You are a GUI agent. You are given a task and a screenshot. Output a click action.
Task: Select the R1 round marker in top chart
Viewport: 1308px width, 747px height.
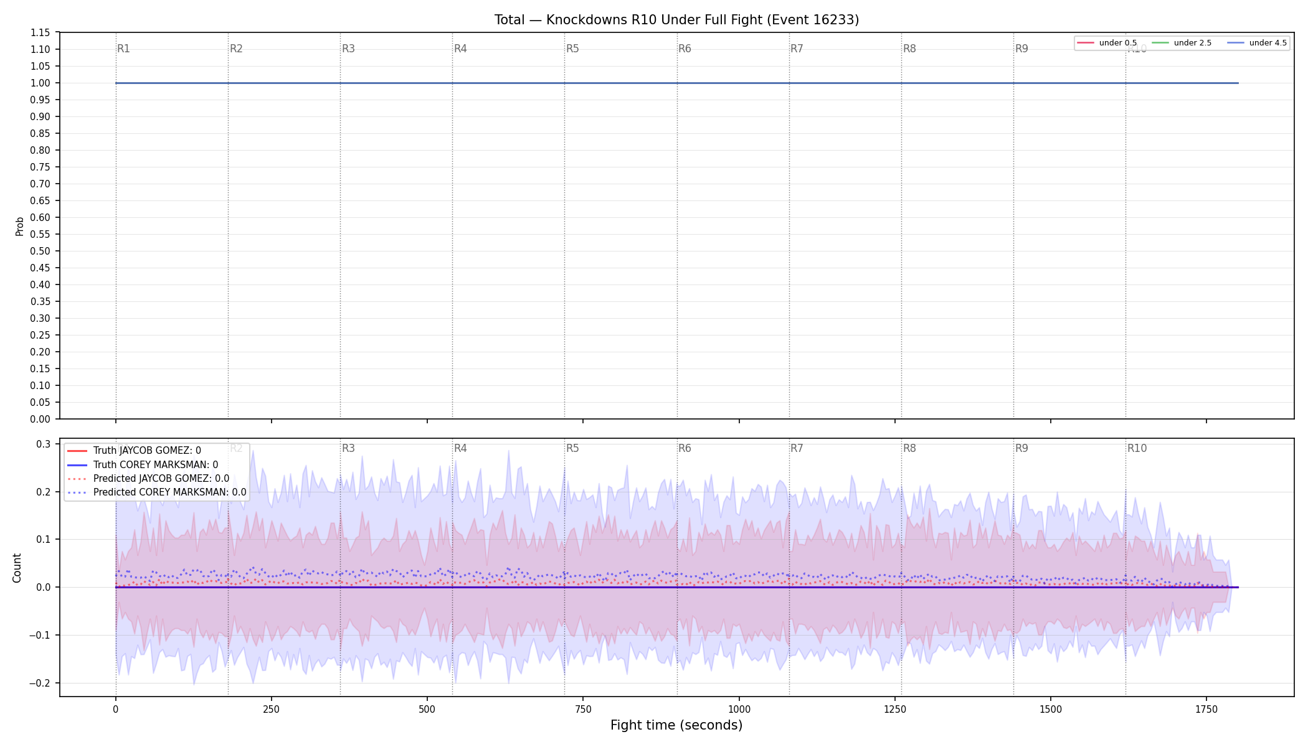tap(123, 49)
